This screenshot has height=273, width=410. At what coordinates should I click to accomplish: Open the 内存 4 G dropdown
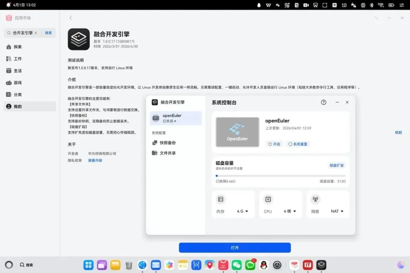(x=242, y=211)
